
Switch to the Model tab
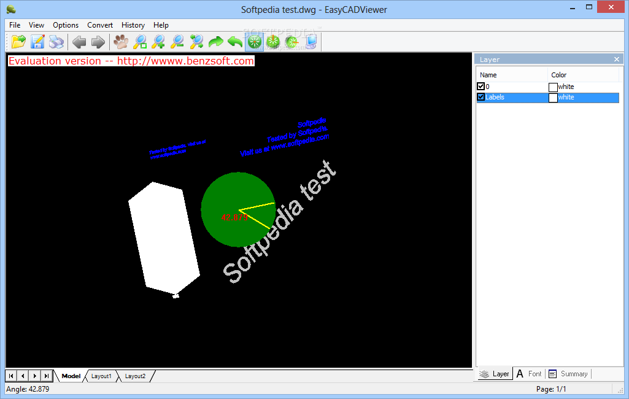click(71, 376)
